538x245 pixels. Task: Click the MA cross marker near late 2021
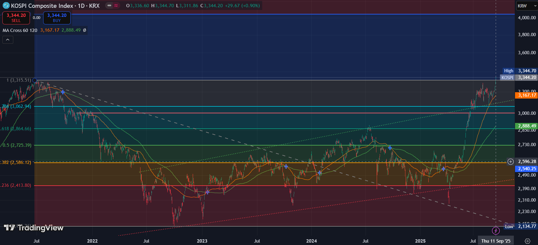pyautogui.click(x=63, y=92)
